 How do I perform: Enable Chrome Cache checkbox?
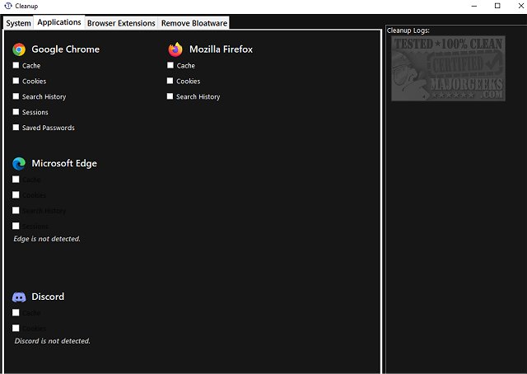tap(16, 65)
